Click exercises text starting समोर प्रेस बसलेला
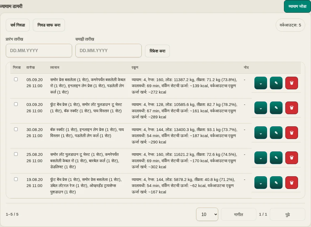 pos(88,86)
